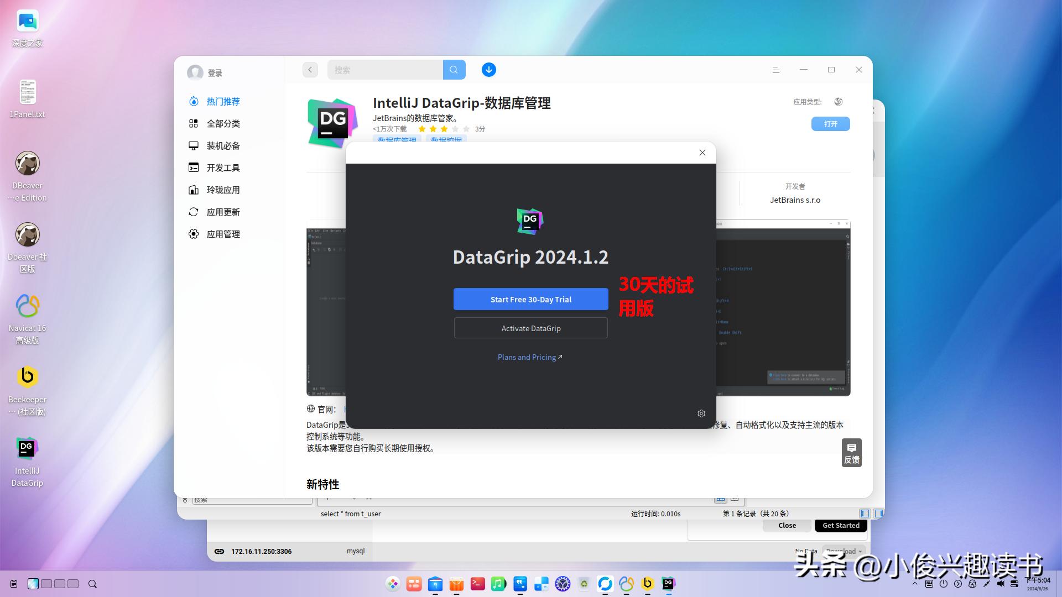Open the music player from the dock
Viewport: 1062px width, 597px height.
(498, 584)
